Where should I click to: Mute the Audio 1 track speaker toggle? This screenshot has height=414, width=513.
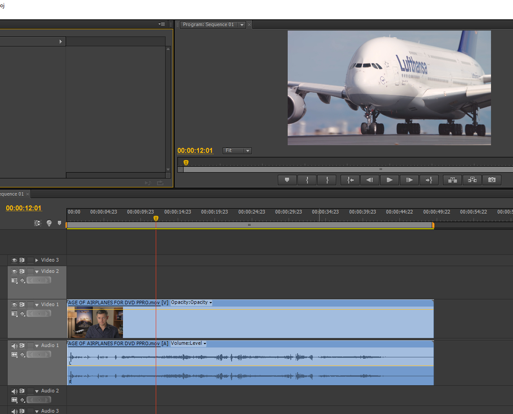tap(14, 345)
